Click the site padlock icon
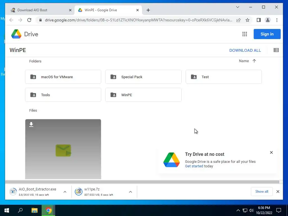 pyautogui.click(x=40, y=20)
